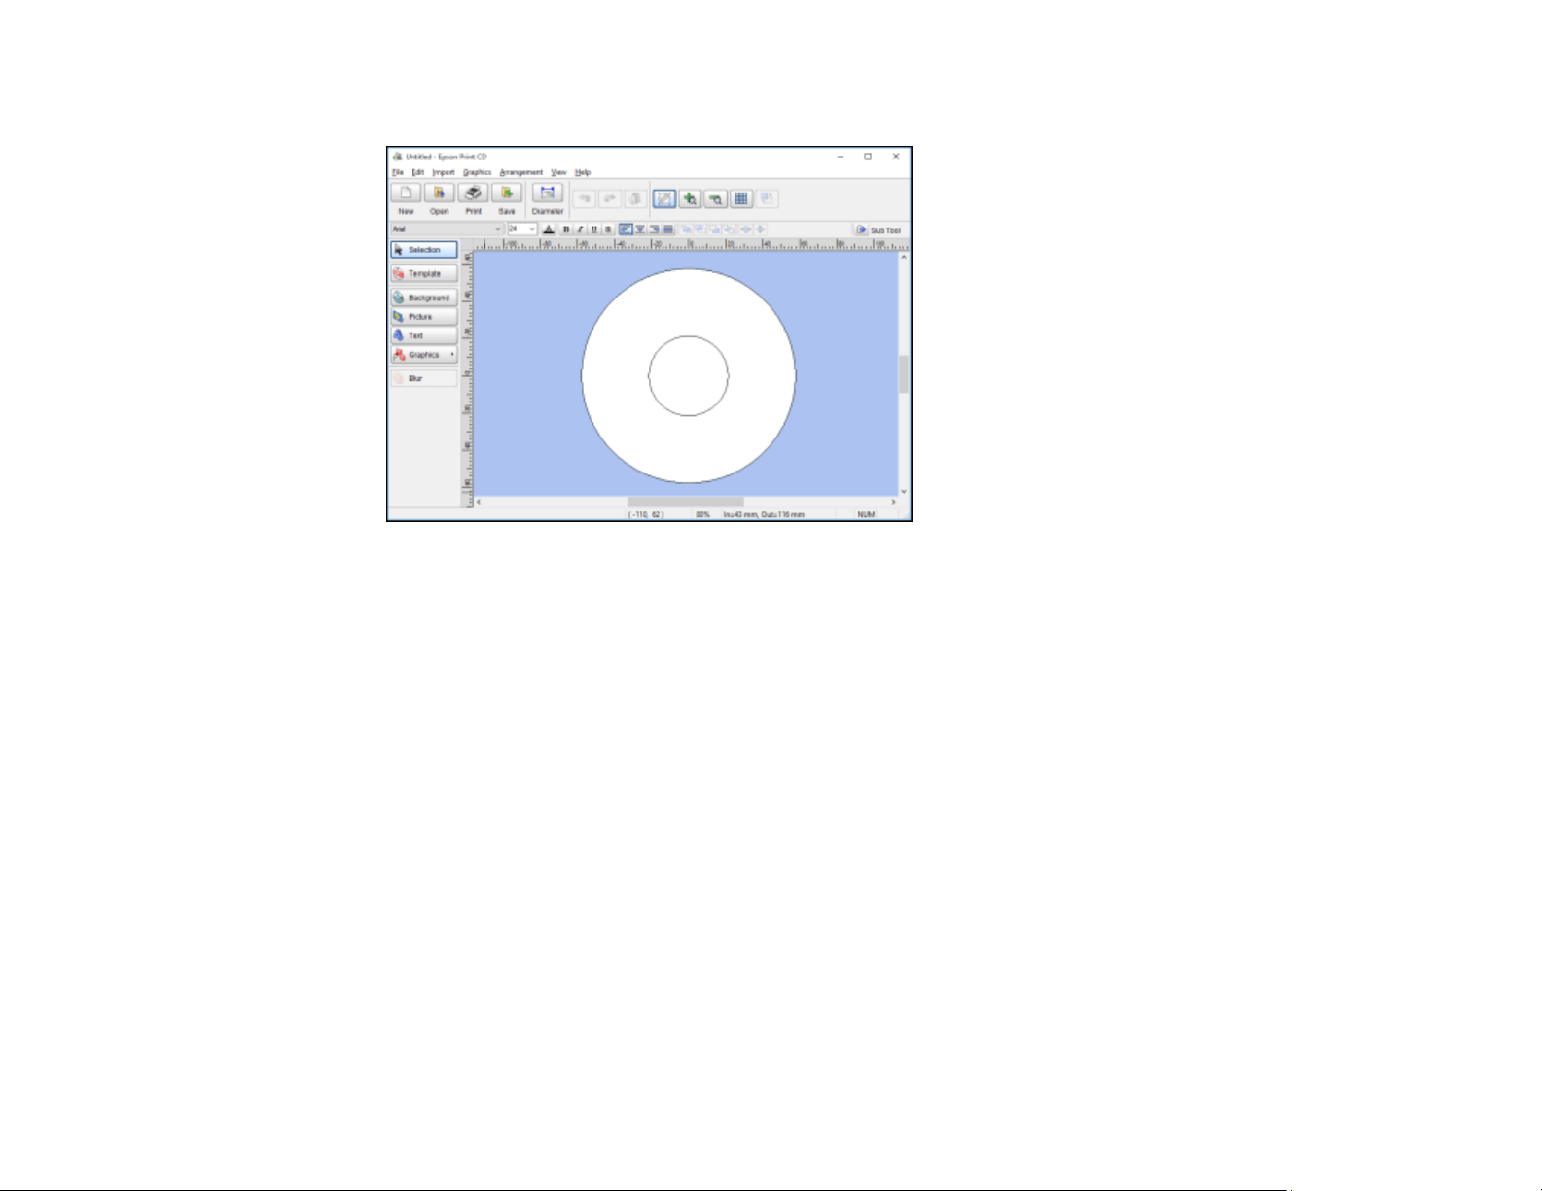Choose the Selection tool button
Screen dimensions: 1542x1191
(424, 250)
